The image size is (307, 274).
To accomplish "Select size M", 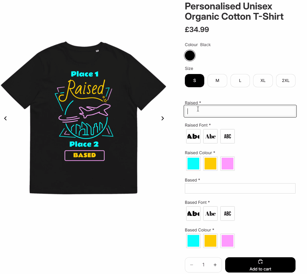I will [217, 80].
